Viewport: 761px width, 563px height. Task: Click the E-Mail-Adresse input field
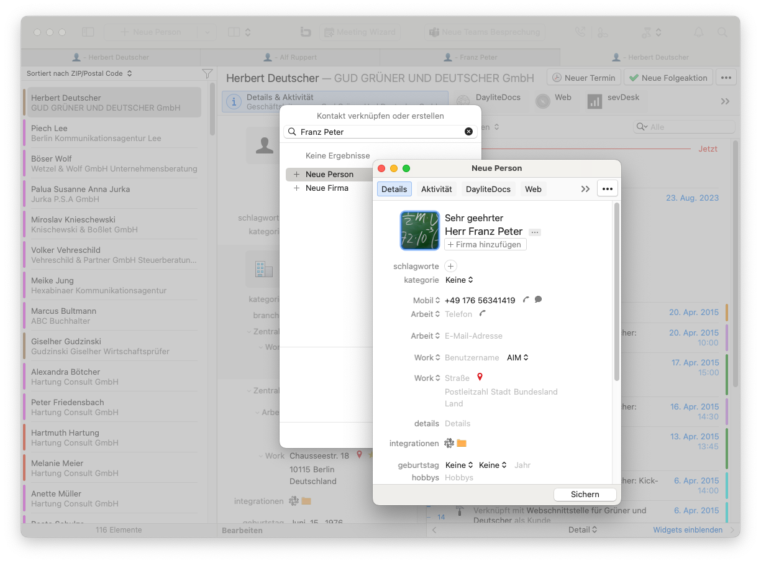[x=473, y=336]
